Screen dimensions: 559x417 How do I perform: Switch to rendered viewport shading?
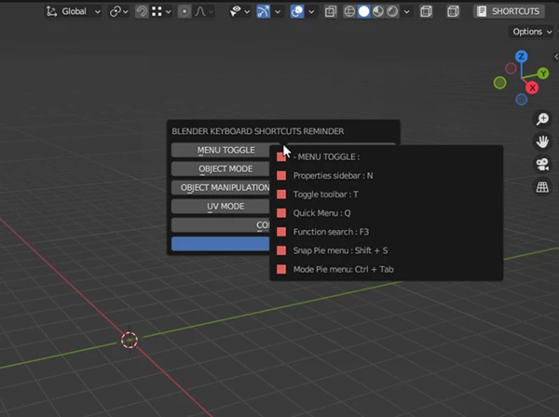click(x=392, y=11)
